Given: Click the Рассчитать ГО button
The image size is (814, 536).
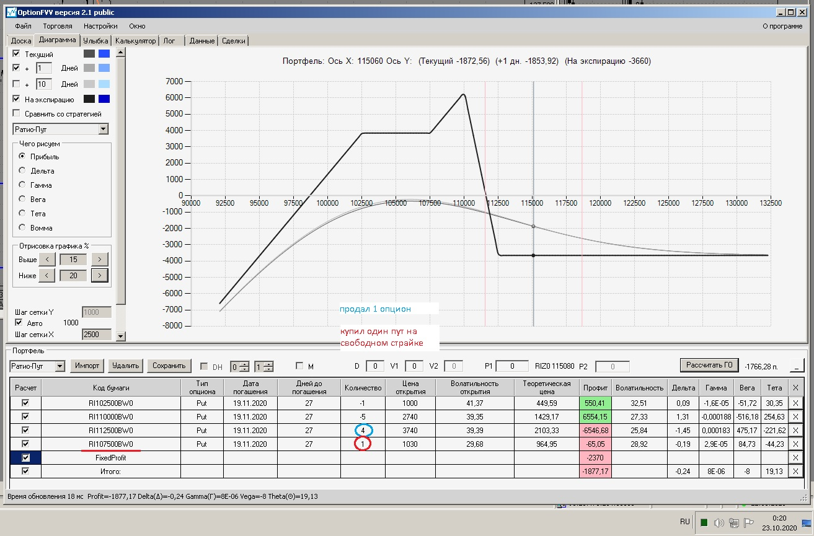Looking at the screenshot, I should (710, 365).
